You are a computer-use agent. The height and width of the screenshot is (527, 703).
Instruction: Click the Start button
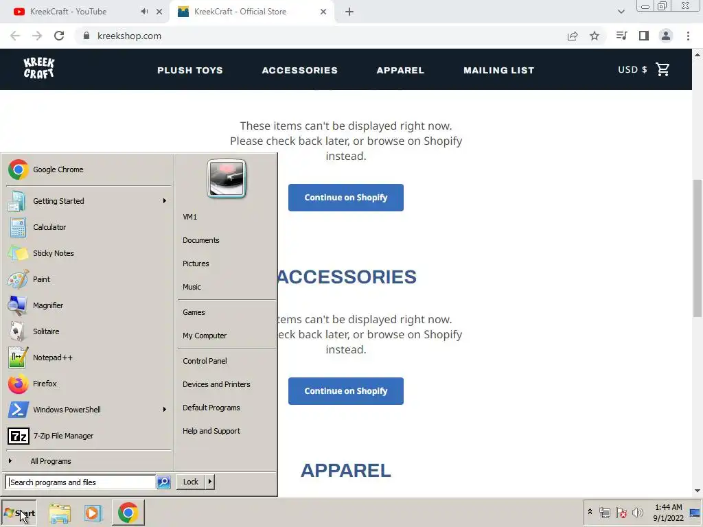[19, 513]
